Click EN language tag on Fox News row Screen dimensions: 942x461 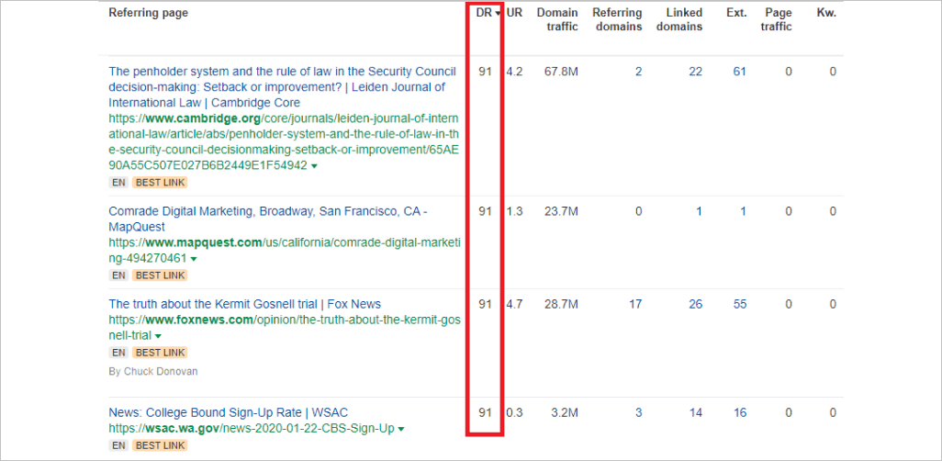(x=118, y=353)
